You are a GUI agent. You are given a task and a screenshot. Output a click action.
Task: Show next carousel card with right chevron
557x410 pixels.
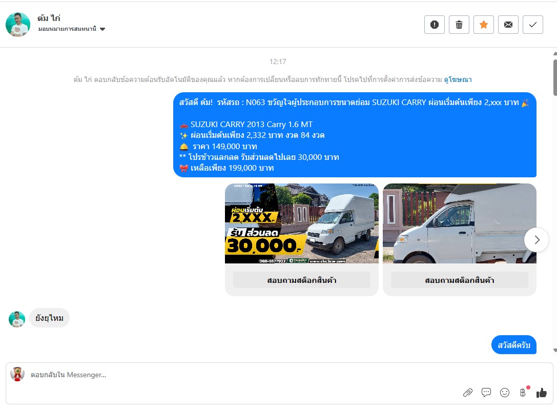pos(537,240)
